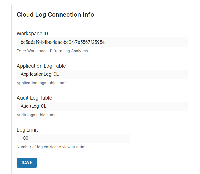
Task: Click 'Audit logs table name.' helper text
Action: (37, 115)
